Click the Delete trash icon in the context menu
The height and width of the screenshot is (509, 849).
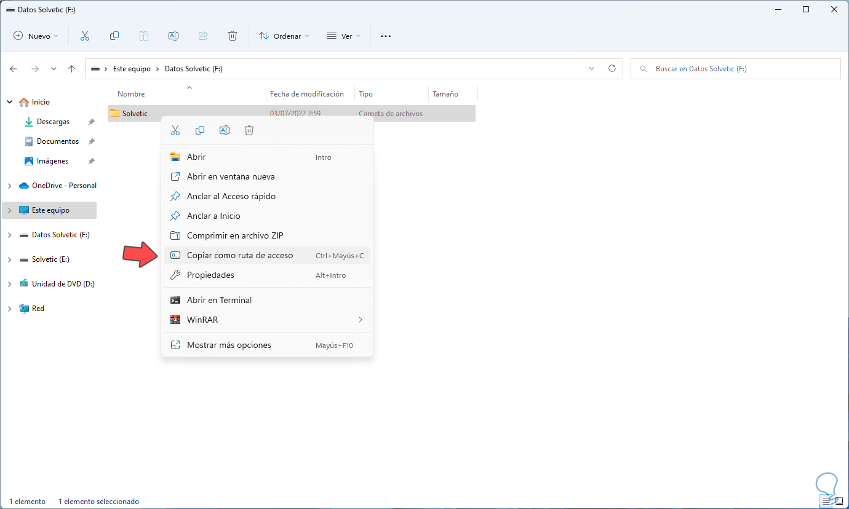(x=249, y=130)
